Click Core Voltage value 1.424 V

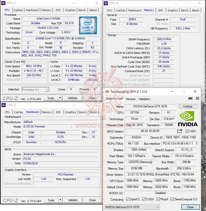point(66,32)
